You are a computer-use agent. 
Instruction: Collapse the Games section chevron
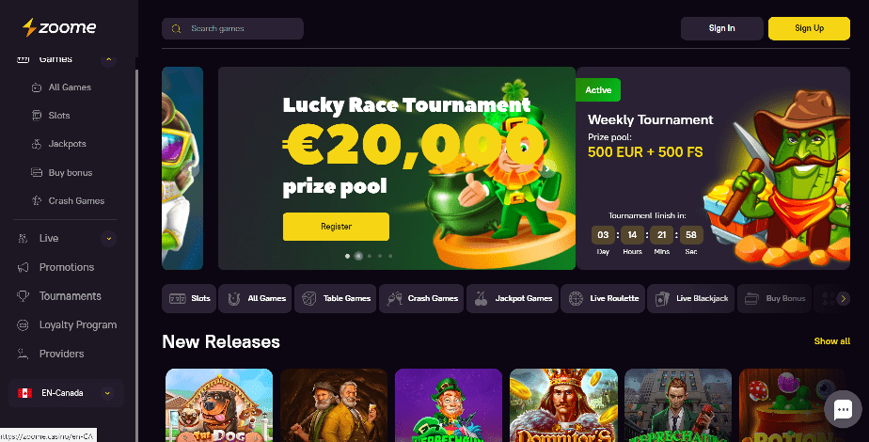pyautogui.click(x=109, y=59)
